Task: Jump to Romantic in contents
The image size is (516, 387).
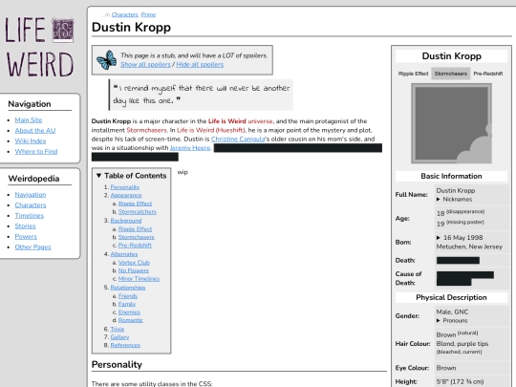Action: point(131,320)
